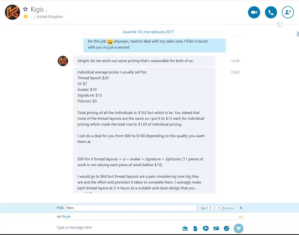Open the video message icon
The width and height of the screenshot is (299, 235).
point(205,228)
